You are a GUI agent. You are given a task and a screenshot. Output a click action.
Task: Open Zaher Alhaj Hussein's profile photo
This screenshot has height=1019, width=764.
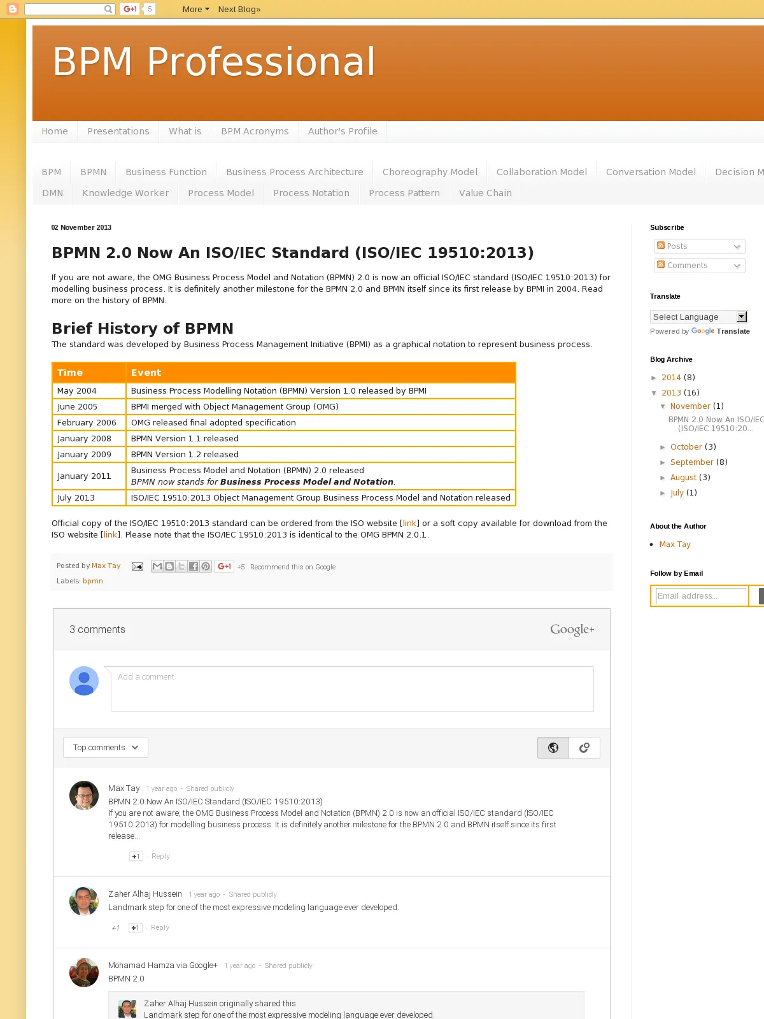(84, 901)
